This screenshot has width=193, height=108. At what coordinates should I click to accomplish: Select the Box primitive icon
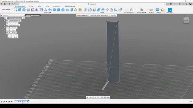tap(59, 10)
